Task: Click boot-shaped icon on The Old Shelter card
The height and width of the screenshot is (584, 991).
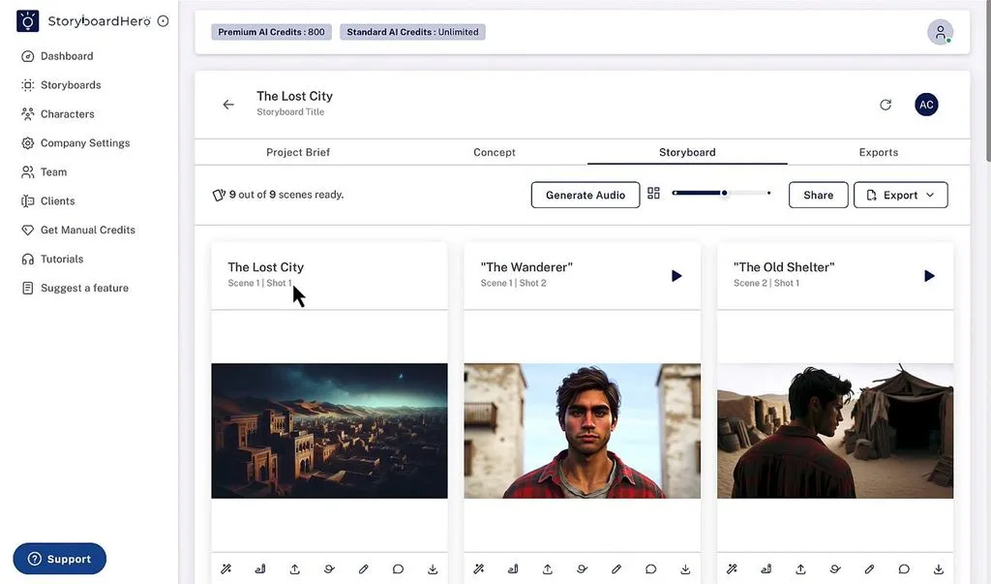Action: point(766,569)
